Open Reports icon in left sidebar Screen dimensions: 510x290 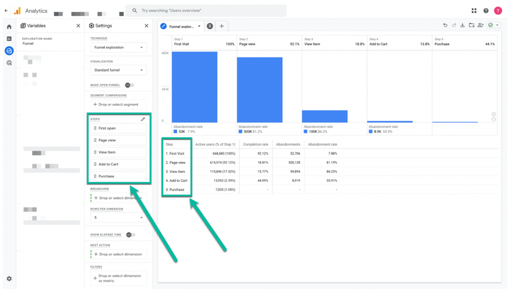9,39
